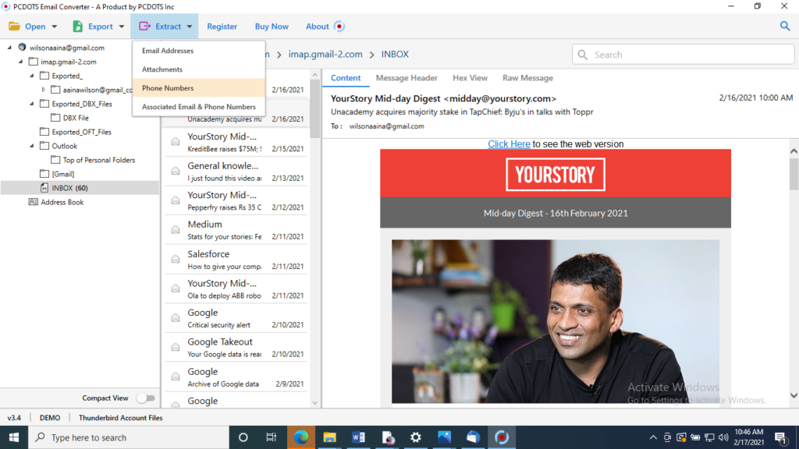Click envelope icon of Salesforce email

point(176,260)
